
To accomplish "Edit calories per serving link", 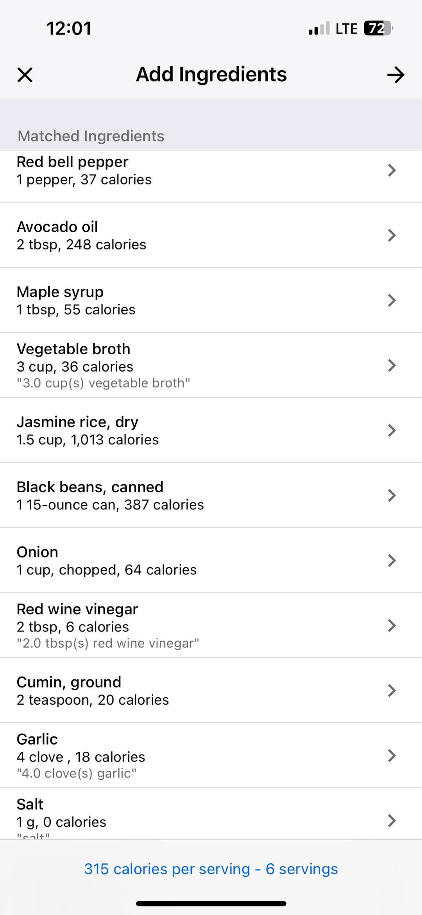I will pyautogui.click(x=211, y=869).
